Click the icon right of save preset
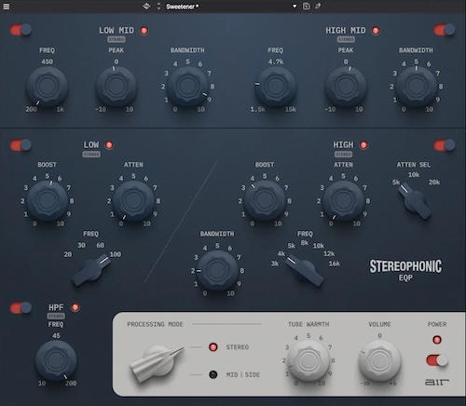Screen dimensions: 466x406 (x=318, y=7)
